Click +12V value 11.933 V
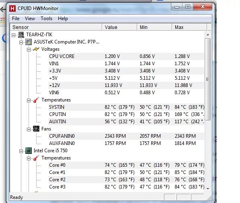 point(113,85)
